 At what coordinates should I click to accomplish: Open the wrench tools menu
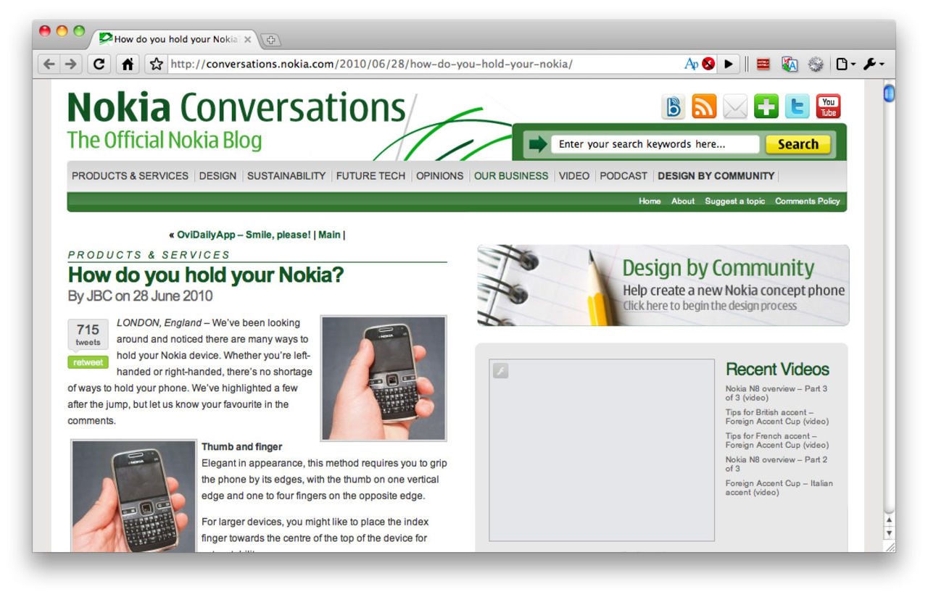[873, 64]
